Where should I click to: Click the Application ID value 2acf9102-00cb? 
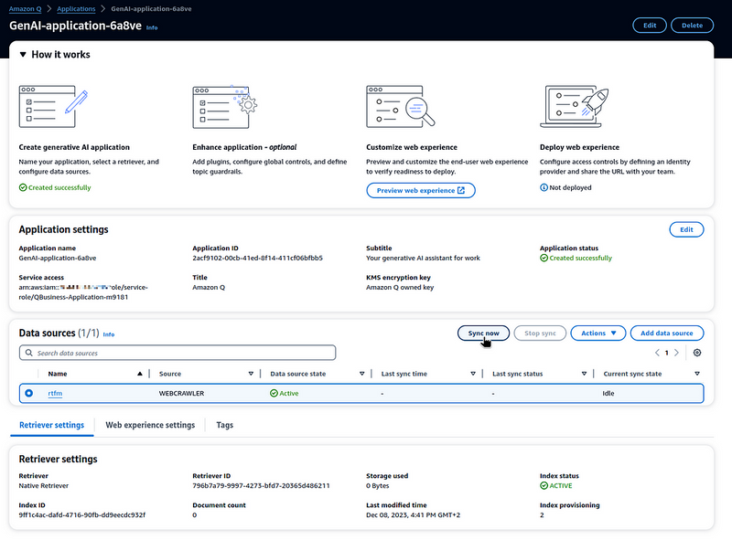point(257,258)
